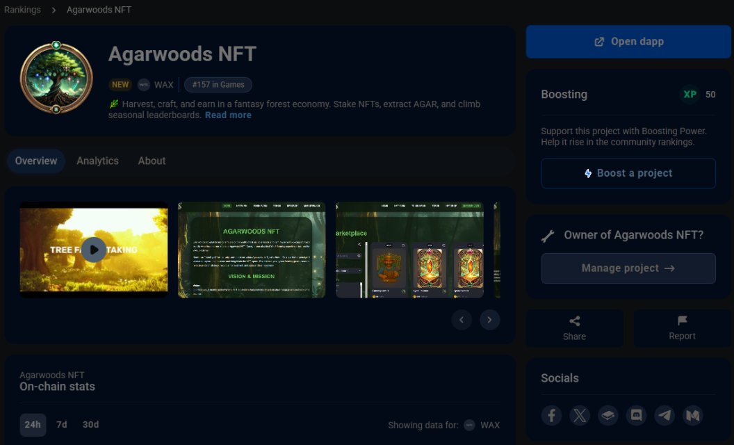Click the Open dapp button
The image size is (734, 445).
click(x=628, y=42)
